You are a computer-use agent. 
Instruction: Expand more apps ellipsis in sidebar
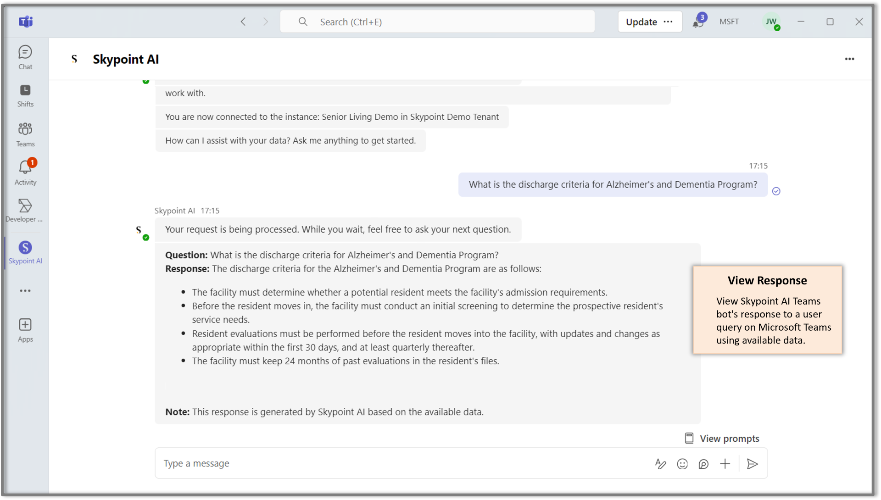(x=25, y=291)
